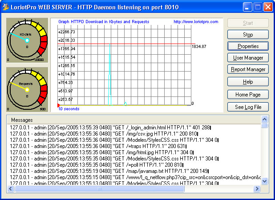Open the server Properties dialog

tap(248, 46)
